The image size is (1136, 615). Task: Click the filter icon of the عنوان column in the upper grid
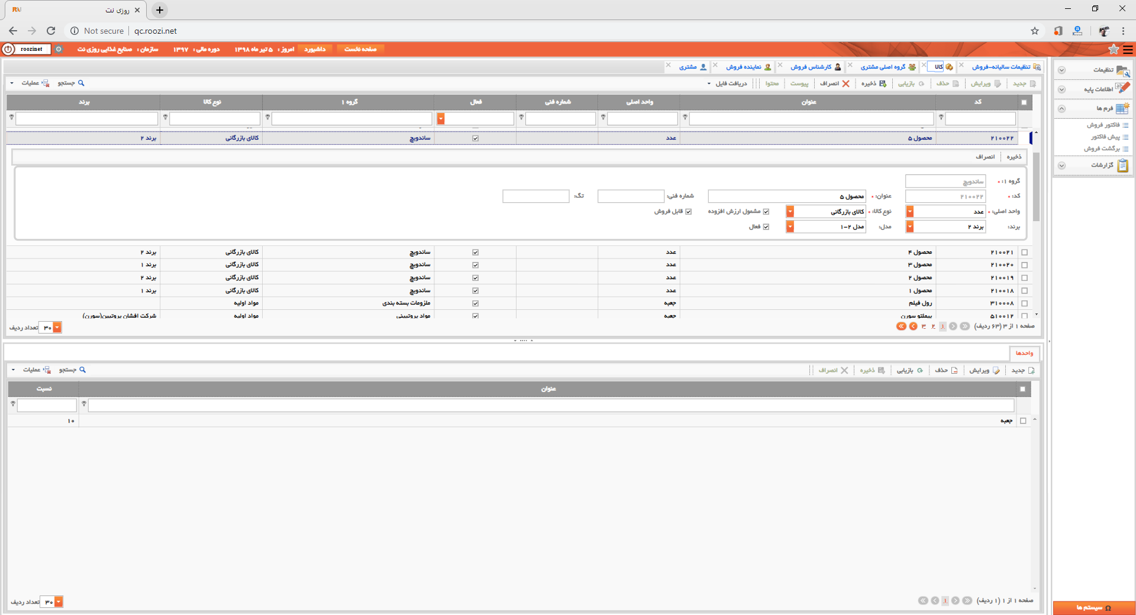point(685,117)
